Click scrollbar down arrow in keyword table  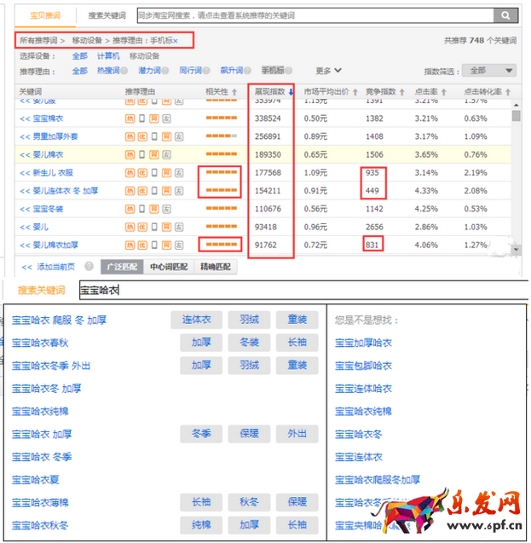click(x=517, y=249)
